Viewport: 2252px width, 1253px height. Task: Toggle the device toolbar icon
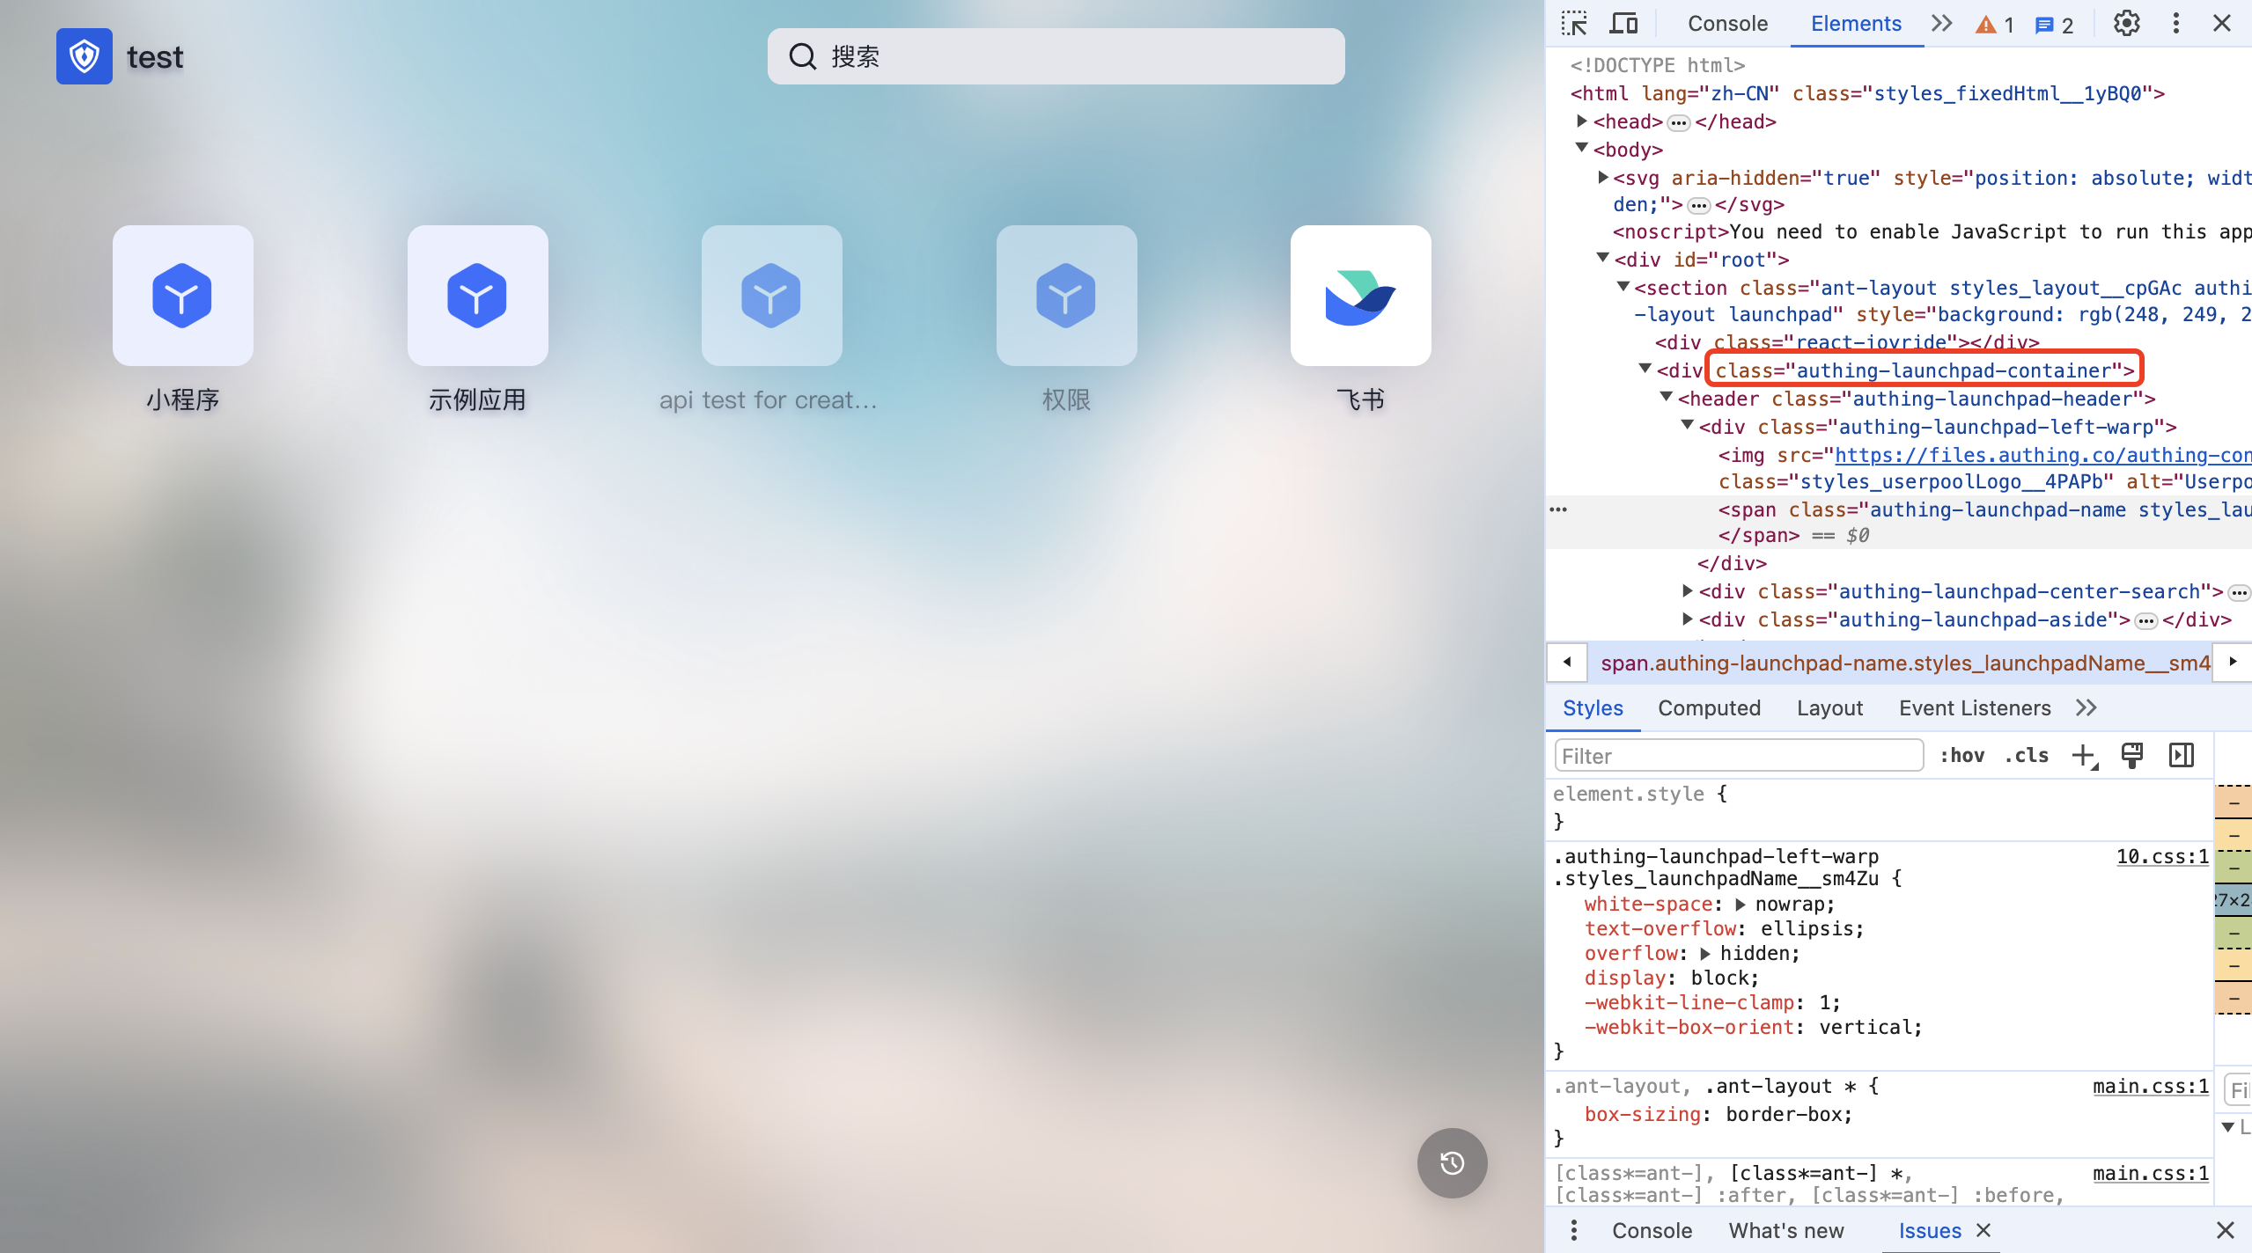[x=1623, y=24]
